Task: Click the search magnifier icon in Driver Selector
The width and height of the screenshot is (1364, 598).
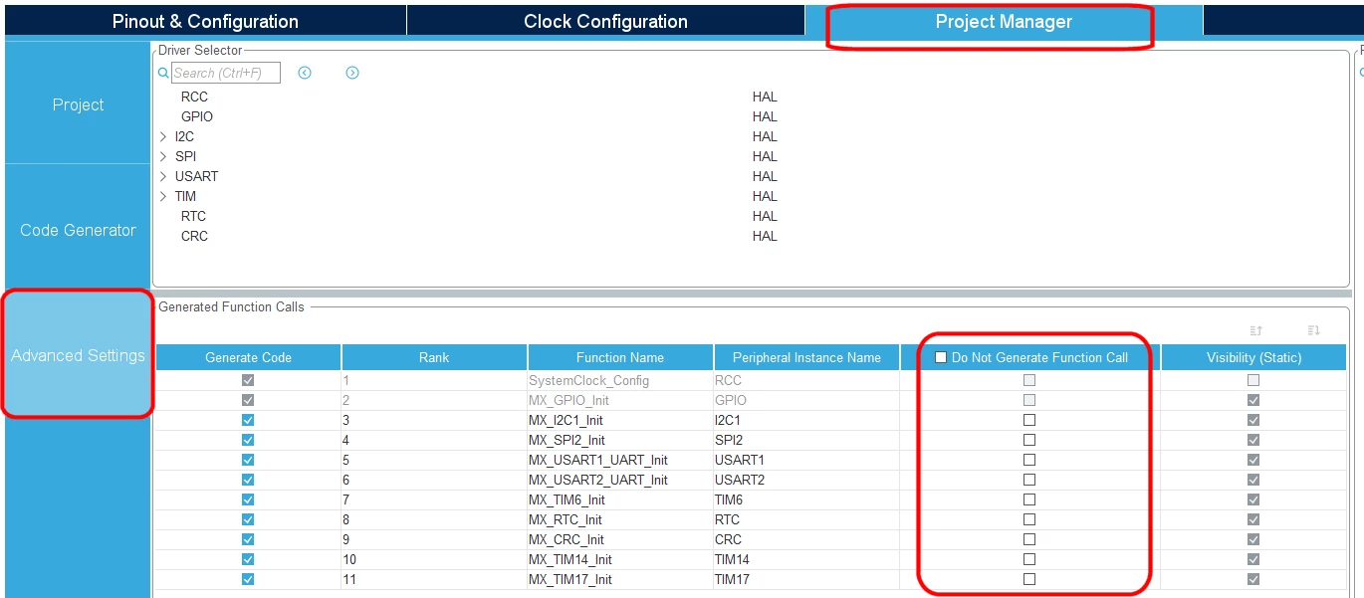Action: pyautogui.click(x=164, y=73)
